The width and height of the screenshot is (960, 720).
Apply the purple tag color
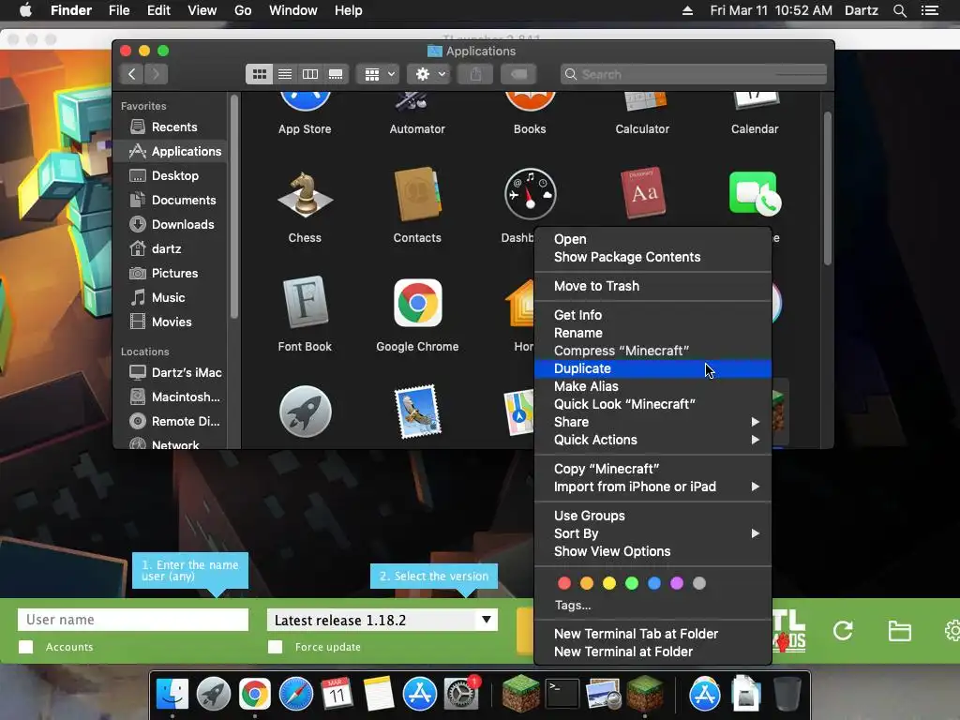(x=677, y=583)
